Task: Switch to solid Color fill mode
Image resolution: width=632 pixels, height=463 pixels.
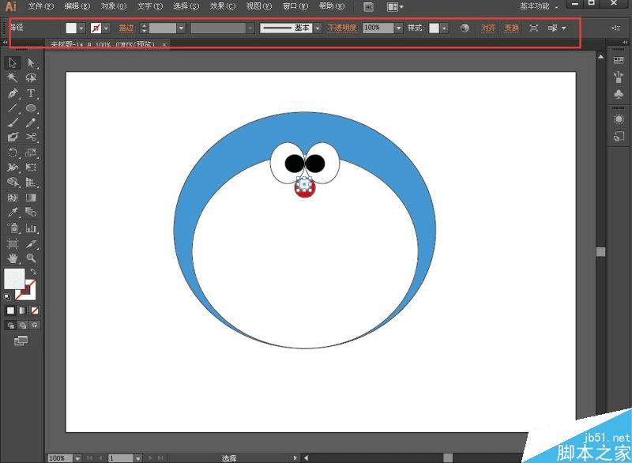Action: click(x=10, y=311)
